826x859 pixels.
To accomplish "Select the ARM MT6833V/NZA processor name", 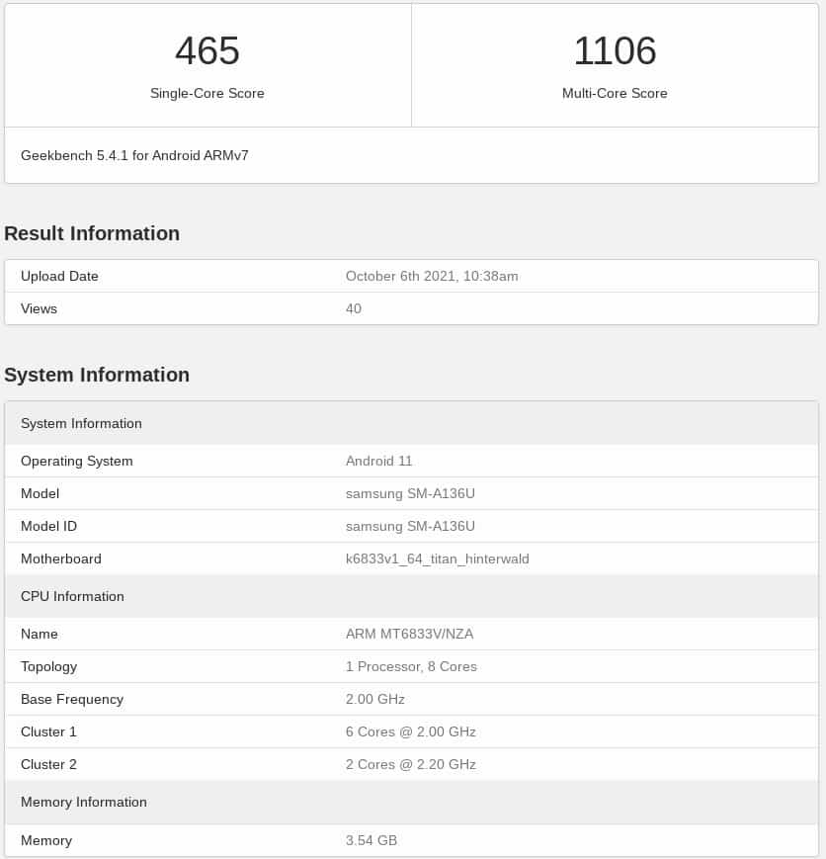I will pyautogui.click(x=410, y=634).
